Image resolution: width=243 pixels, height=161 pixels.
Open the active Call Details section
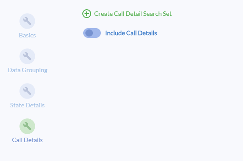(27, 131)
